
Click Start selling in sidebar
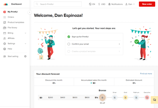coord(13,56)
